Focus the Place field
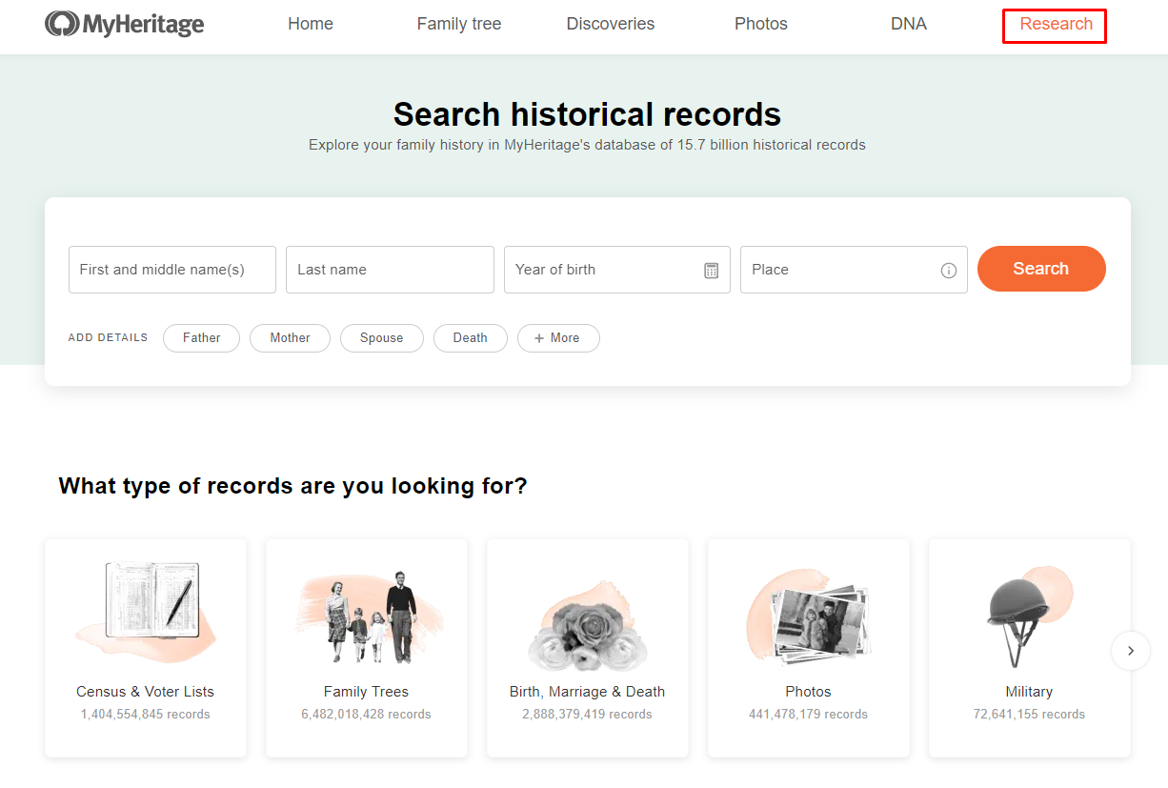The height and width of the screenshot is (788, 1168). tap(854, 270)
